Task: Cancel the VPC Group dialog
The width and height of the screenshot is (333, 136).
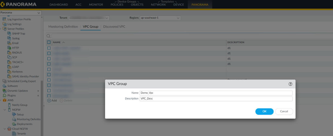Action: (x=284, y=111)
